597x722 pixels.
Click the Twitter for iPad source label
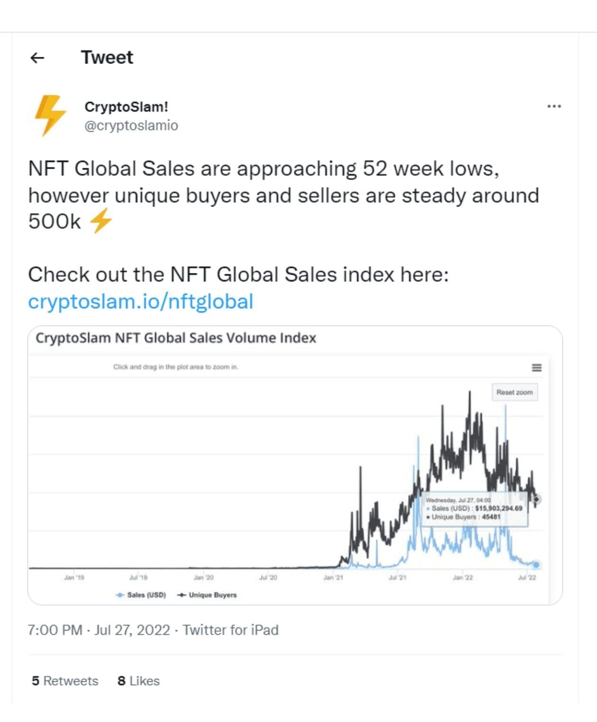coord(231,630)
